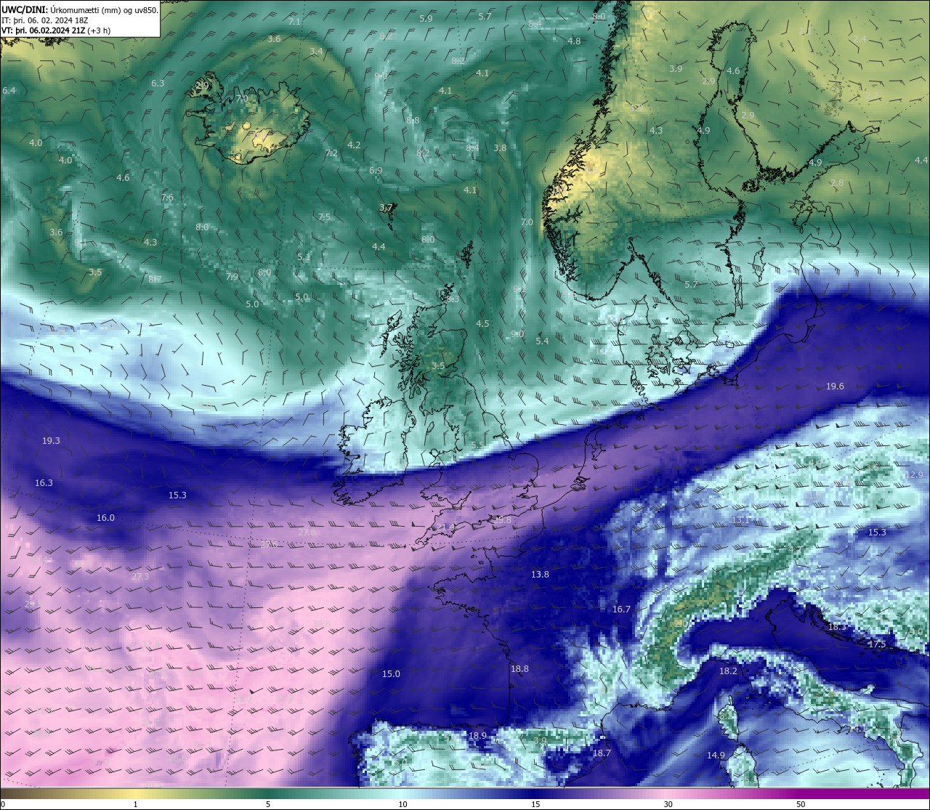Click the 7.6 value on the map
Image resolution: width=930 pixels, height=810 pixels.
point(167,198)
